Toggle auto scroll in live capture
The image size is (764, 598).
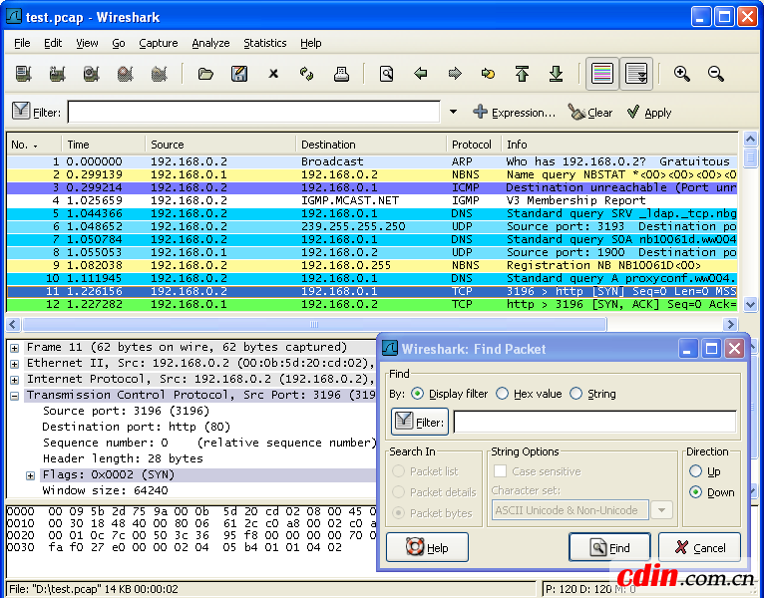(636, 74)
